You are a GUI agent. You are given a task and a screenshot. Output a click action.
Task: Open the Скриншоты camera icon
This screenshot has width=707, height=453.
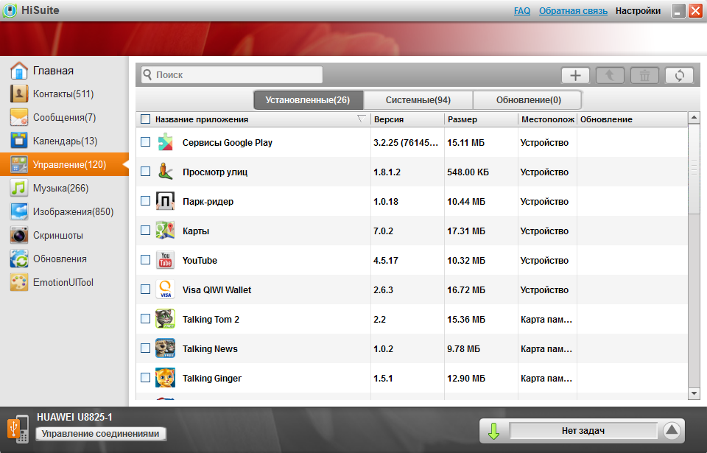pos(19,235)
